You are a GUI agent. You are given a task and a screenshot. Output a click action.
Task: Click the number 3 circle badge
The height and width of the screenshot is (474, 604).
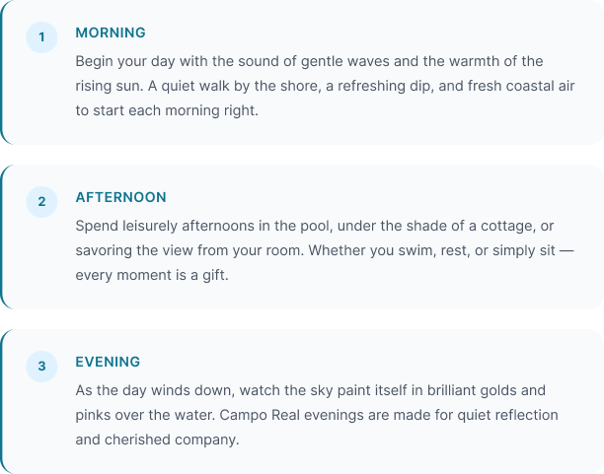tap(41, 367)
